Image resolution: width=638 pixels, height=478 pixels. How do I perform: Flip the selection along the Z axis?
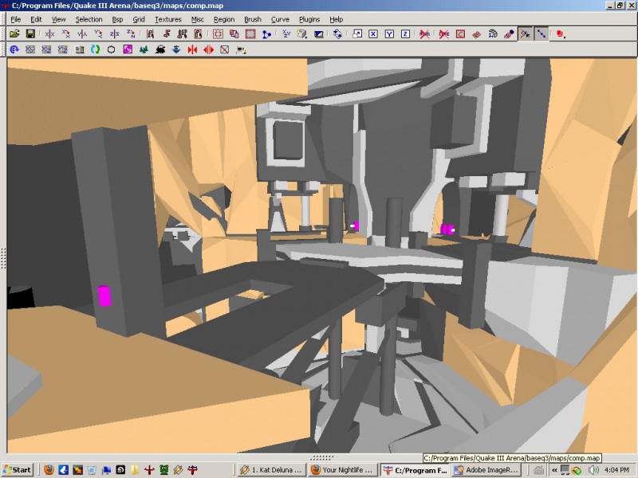point(114,34)
